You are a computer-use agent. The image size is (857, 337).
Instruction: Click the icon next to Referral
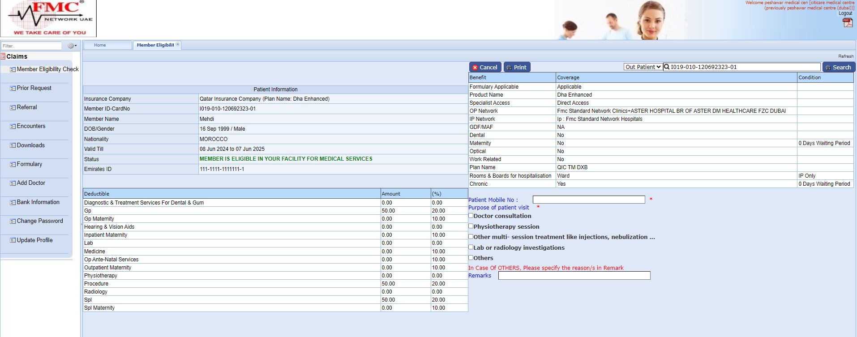coord(13,108)
